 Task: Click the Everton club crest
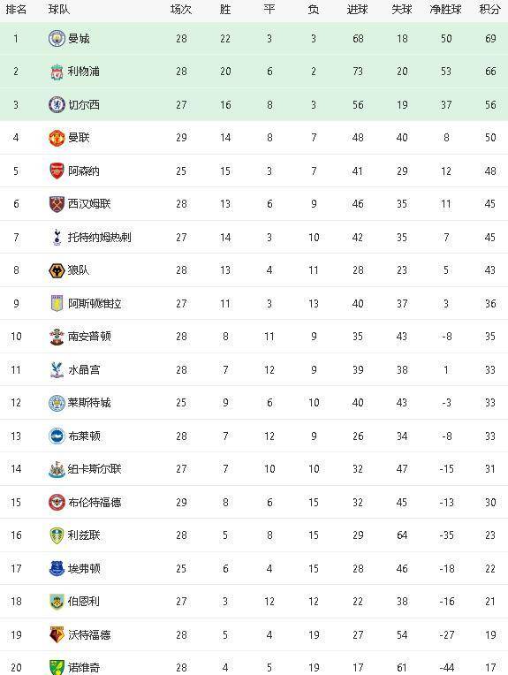click(x=57, y=568)
